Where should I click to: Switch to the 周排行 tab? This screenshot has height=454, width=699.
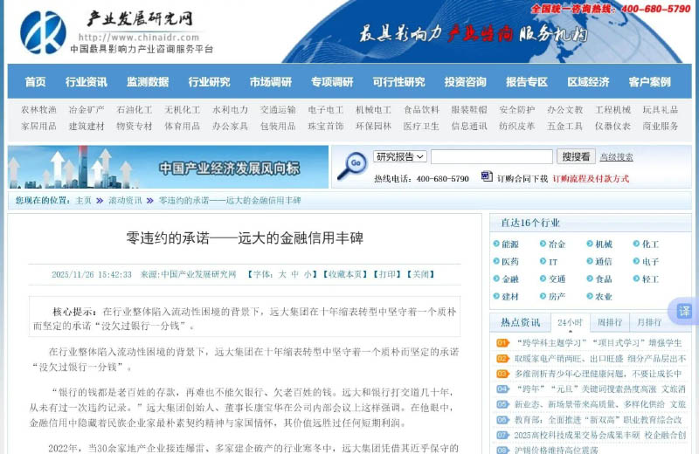pos(610,322)
